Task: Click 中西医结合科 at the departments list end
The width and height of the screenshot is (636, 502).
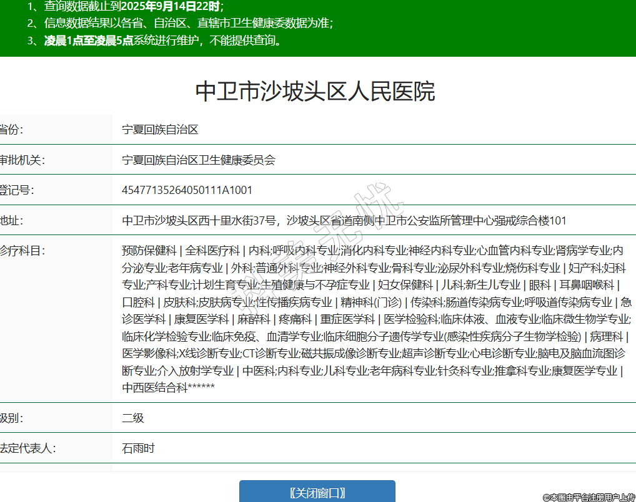Action: point(154,388)
